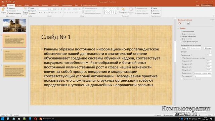
Task: Click the Format Painter brush icon
Action: (x=8, y=13)
